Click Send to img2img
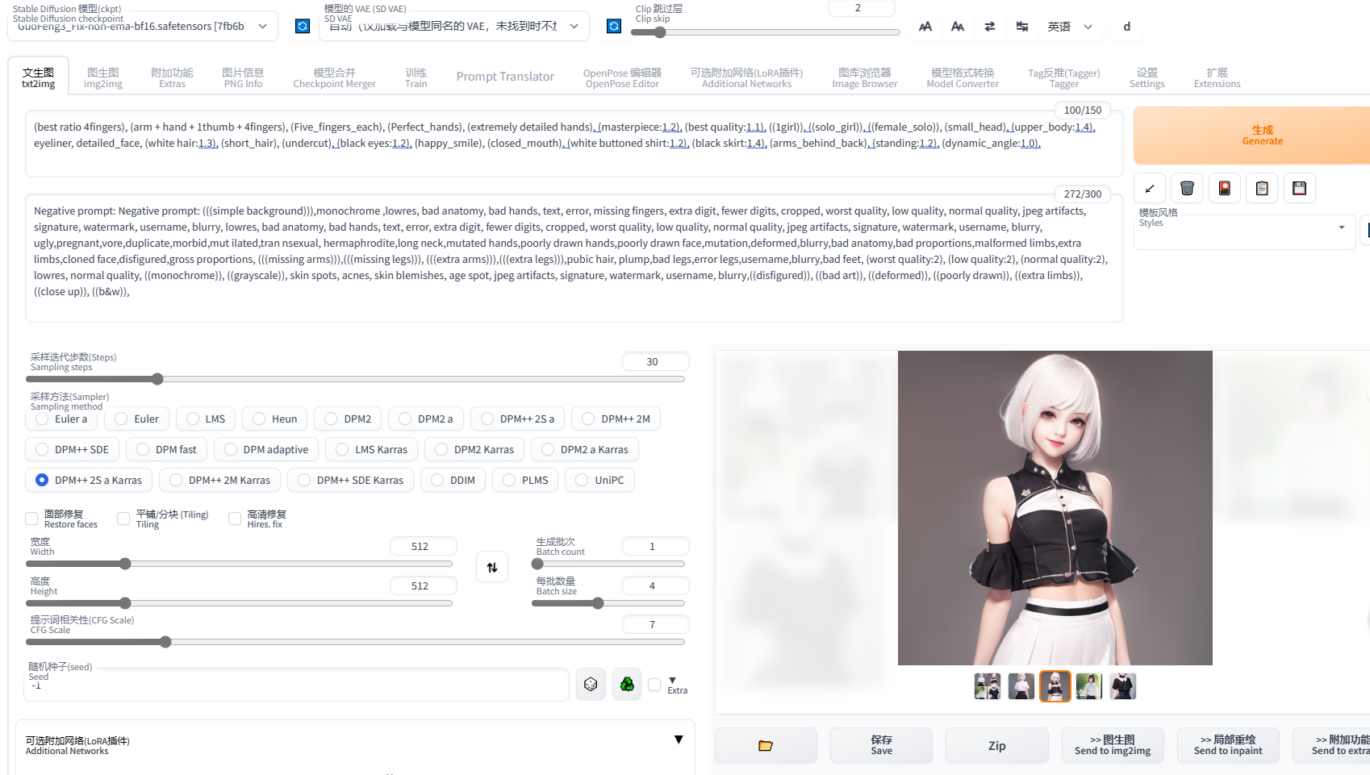The image size is (1370, 775). coord(1113,746)
